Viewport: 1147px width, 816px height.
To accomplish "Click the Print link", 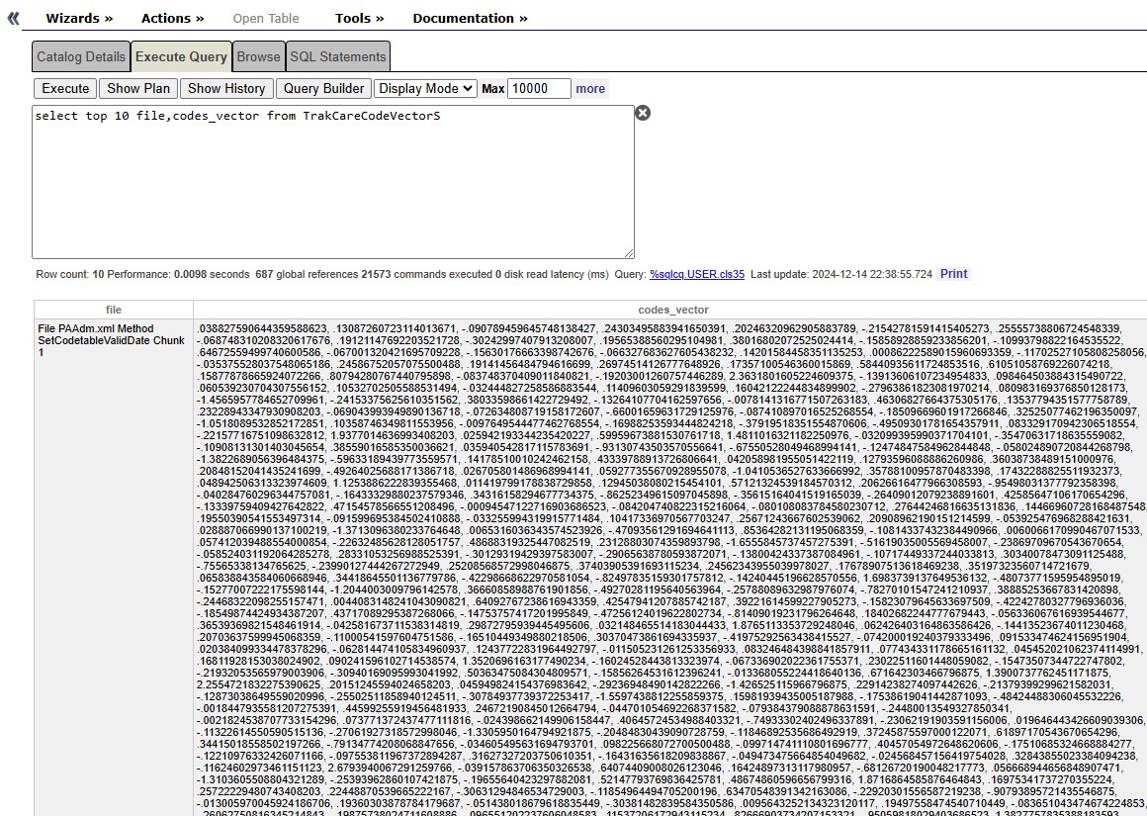I will 954,274.
